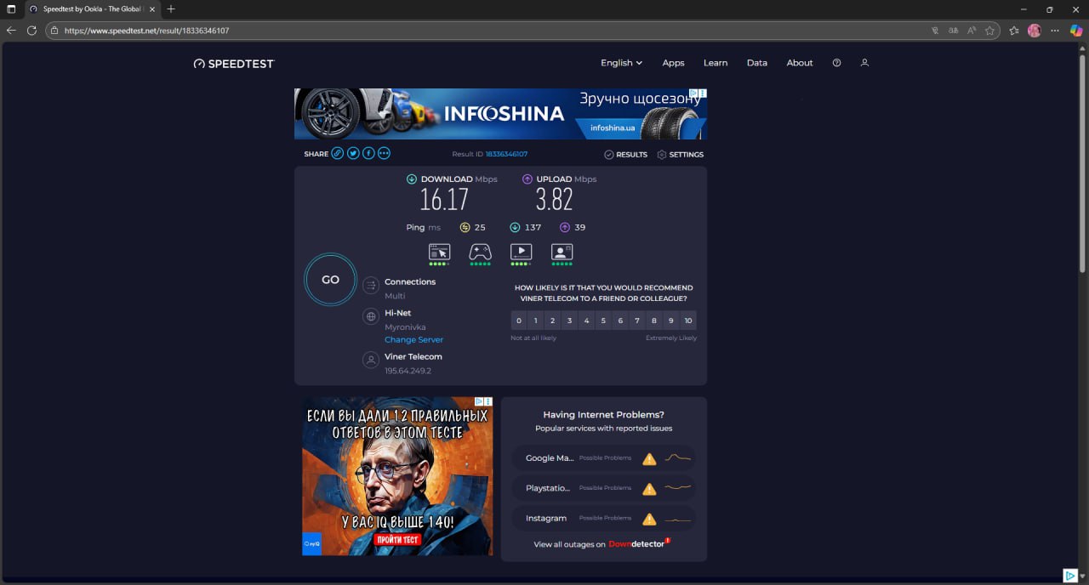Screen dimensions: 1089x585
Task: Click the 16.17 download speed value
Action: tap(444, 200)
